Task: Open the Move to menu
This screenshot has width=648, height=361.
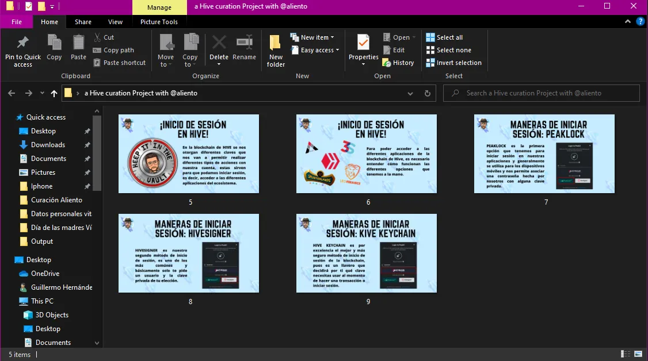Action: (166, 51)
